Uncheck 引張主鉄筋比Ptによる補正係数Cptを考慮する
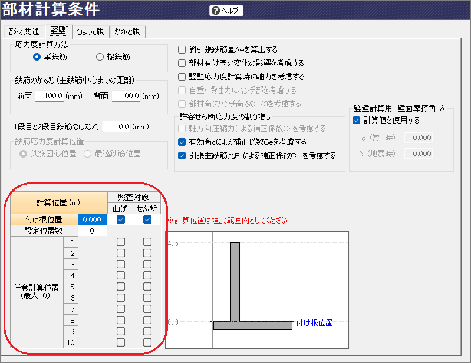The width and height of the screenshot is (471, 363). click(x=182, y=156)
